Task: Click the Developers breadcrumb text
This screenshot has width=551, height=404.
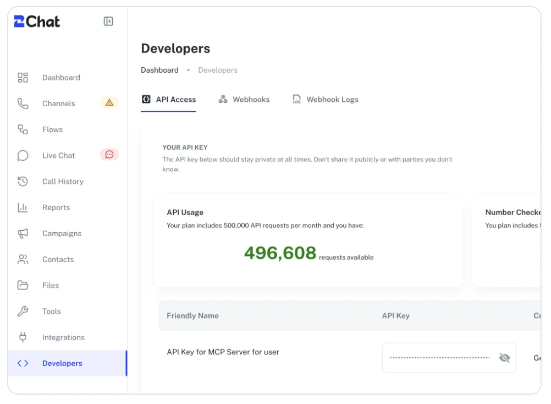Action: [x=218, y=70]
